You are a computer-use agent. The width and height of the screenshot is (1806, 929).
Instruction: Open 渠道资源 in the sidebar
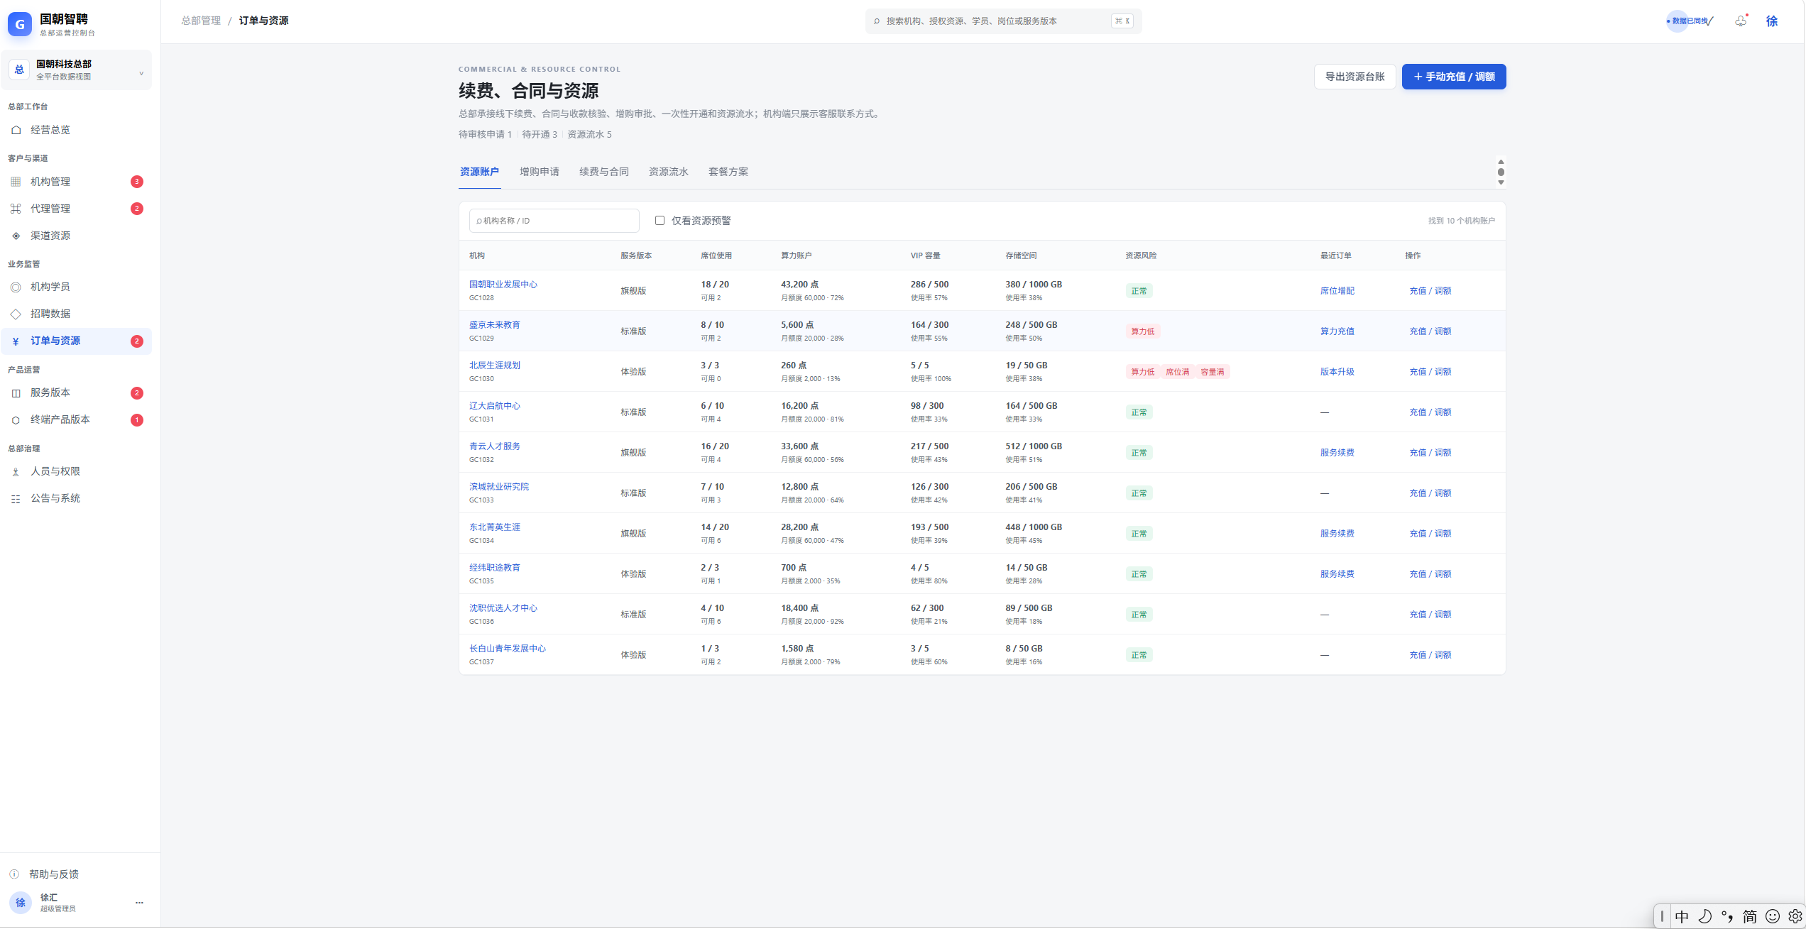tap(76, 236)
